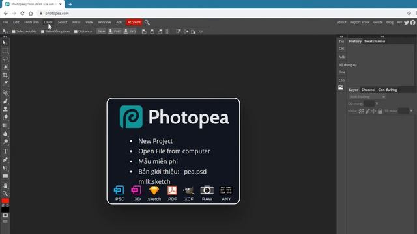This screenshot has height=234, width=417.
Task: Click the red Account button
Action: (134, 22)
